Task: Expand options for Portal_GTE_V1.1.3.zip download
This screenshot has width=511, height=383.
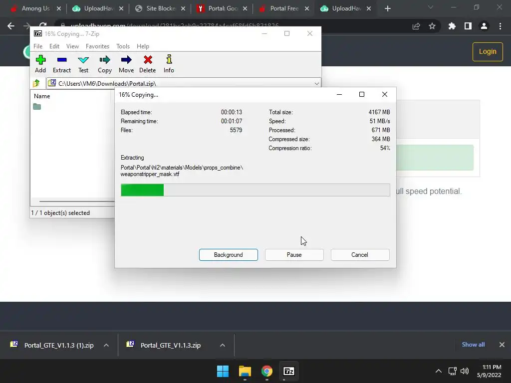Action: coord(223,345)
